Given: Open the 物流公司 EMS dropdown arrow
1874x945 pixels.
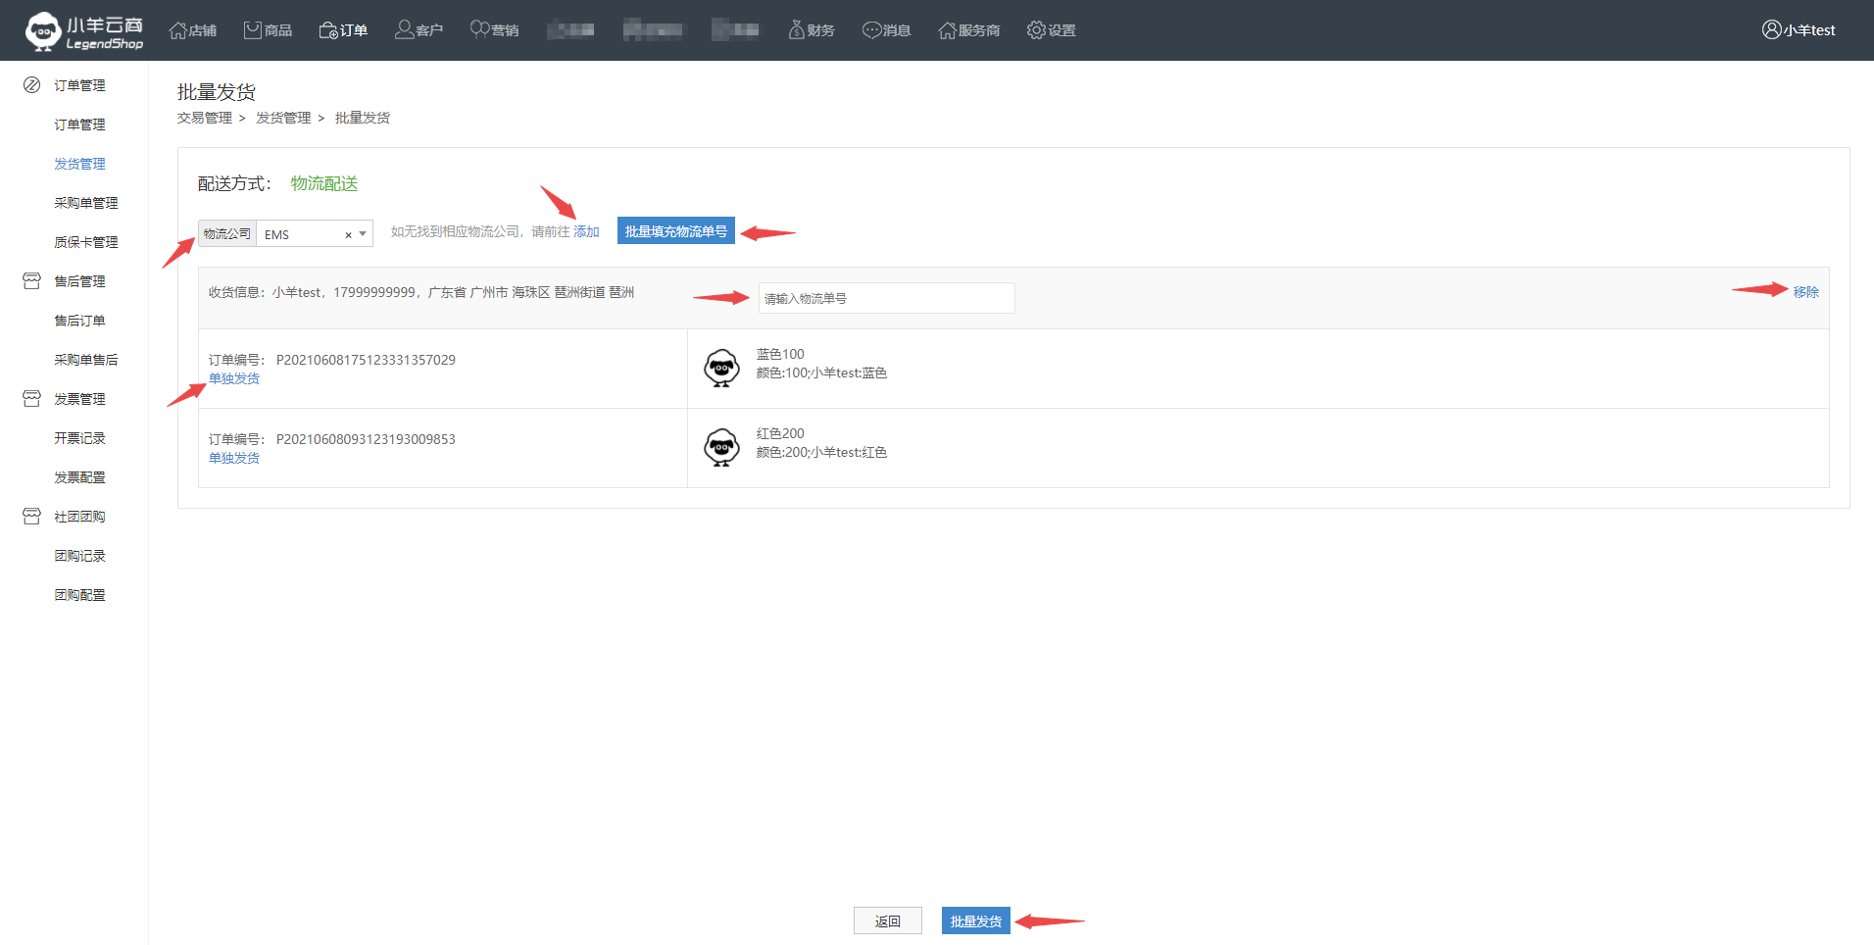Looking at the screenshot, I should pyautogui.click(x=363, y=234).
